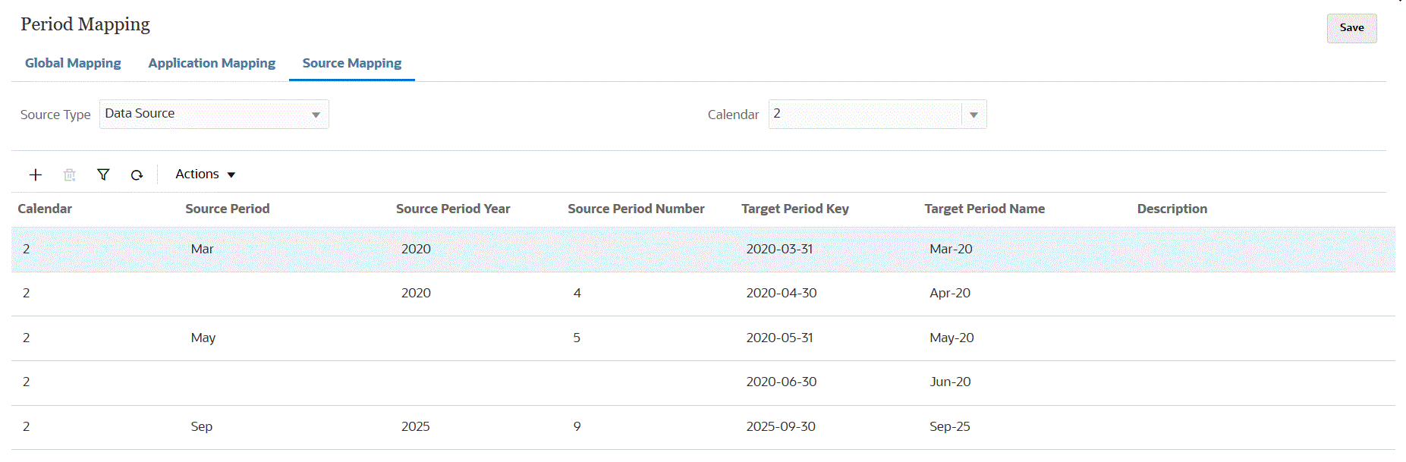This screenshot has height=462, width=1406.
Task: Switch to the Application Mapping tab
Action: (212, 63)
